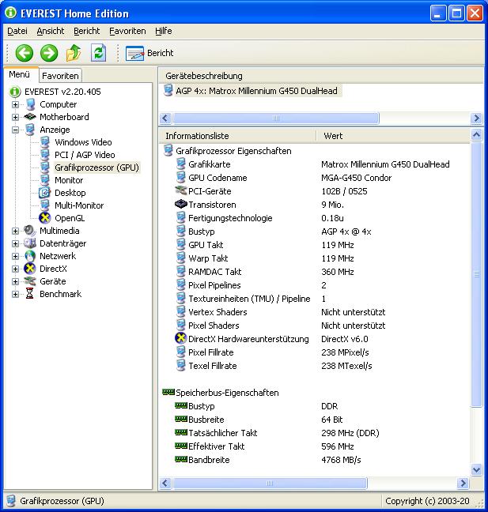The image size is (488, 512).
Task: Click the Bandbreite memory icon
Action: pos(181,459)
